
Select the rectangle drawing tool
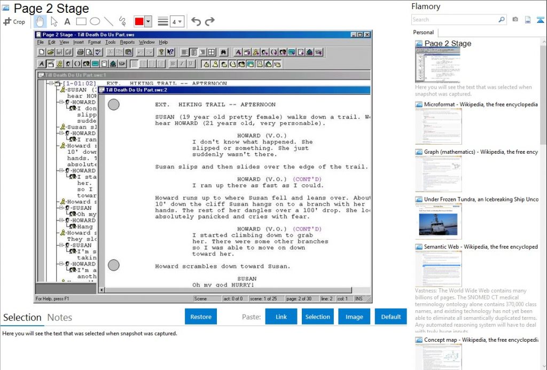(x=81, y=21)
